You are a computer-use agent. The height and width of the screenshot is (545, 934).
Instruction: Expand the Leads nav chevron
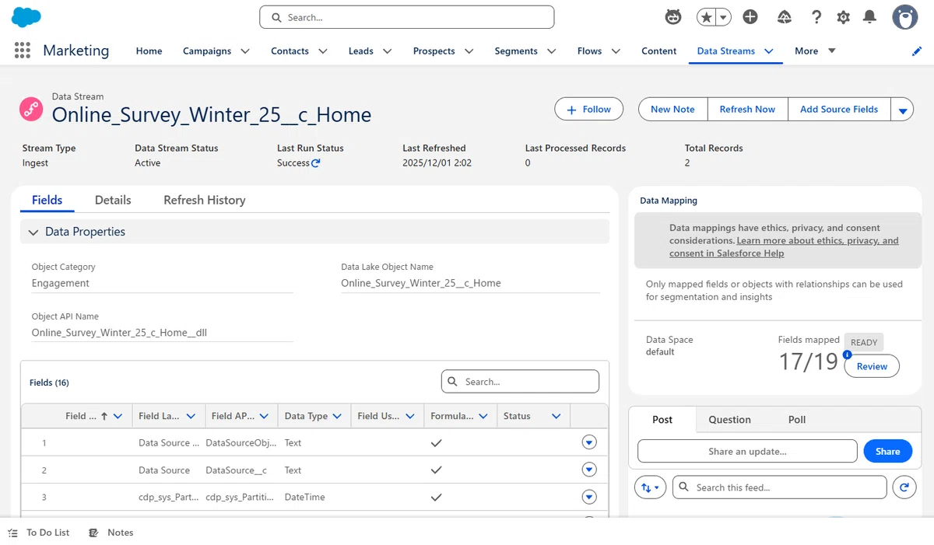(387, 51)
